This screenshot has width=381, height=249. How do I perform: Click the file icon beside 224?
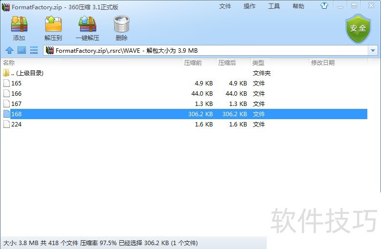[6, 124]
